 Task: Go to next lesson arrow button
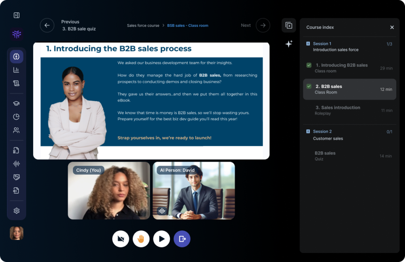click(x=263, y=25)
